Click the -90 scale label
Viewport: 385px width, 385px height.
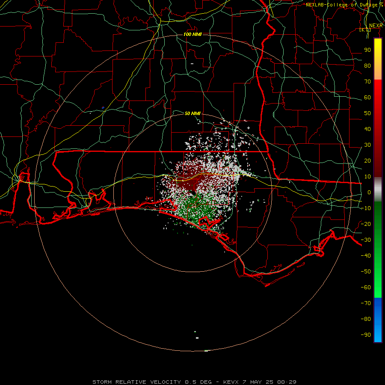[x=366, y=335]
